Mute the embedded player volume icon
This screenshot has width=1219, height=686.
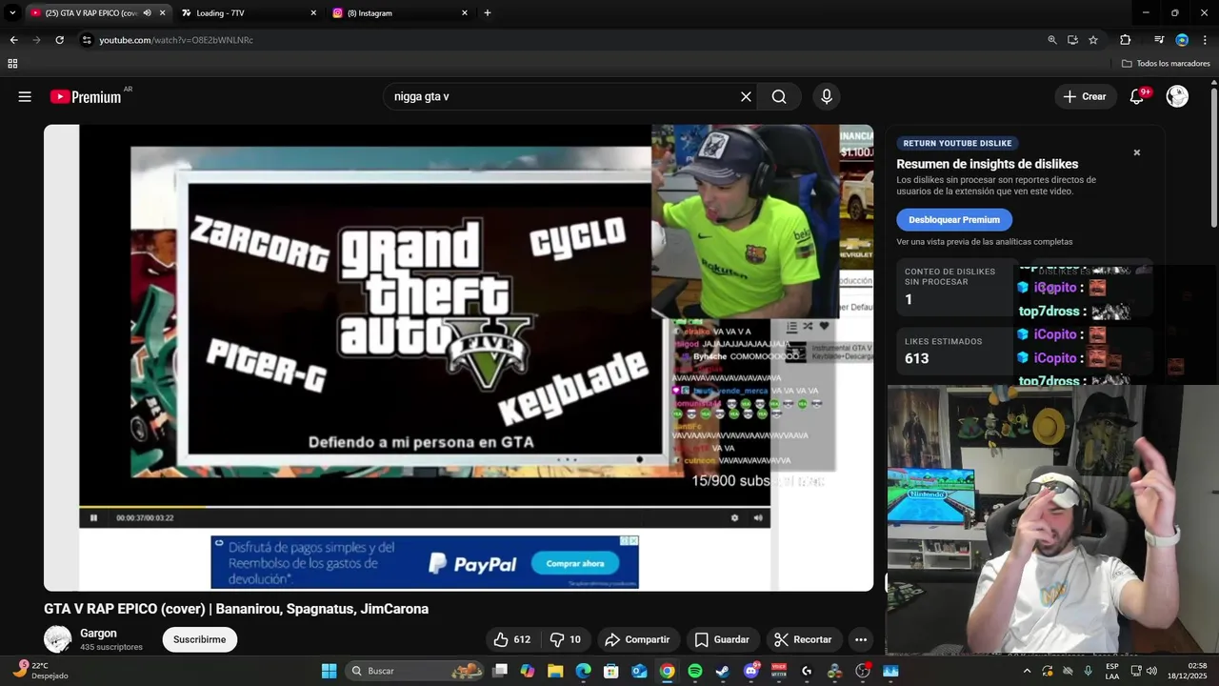(758, 518)
